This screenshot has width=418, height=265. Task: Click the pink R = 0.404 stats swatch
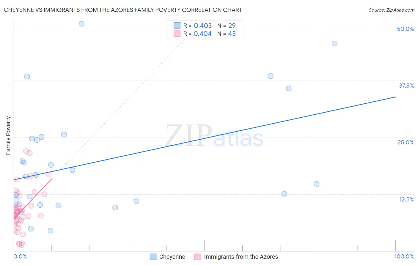coord(177,34)
